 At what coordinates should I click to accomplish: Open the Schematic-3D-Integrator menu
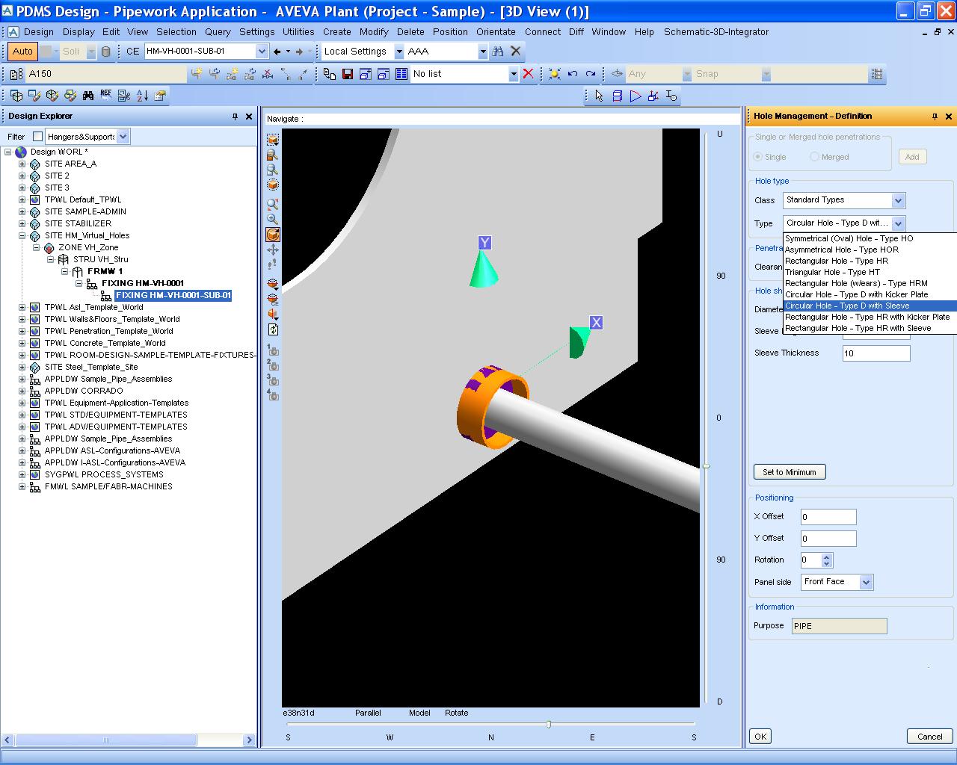(716, 32)
